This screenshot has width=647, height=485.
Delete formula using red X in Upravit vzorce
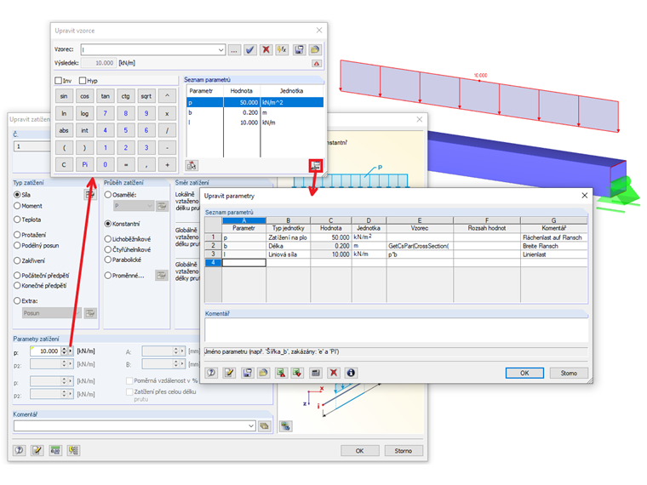point(266,50)
